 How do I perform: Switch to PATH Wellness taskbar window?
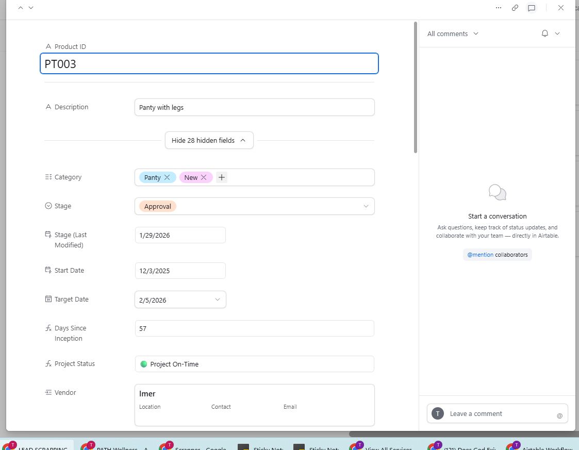point(115,445)
